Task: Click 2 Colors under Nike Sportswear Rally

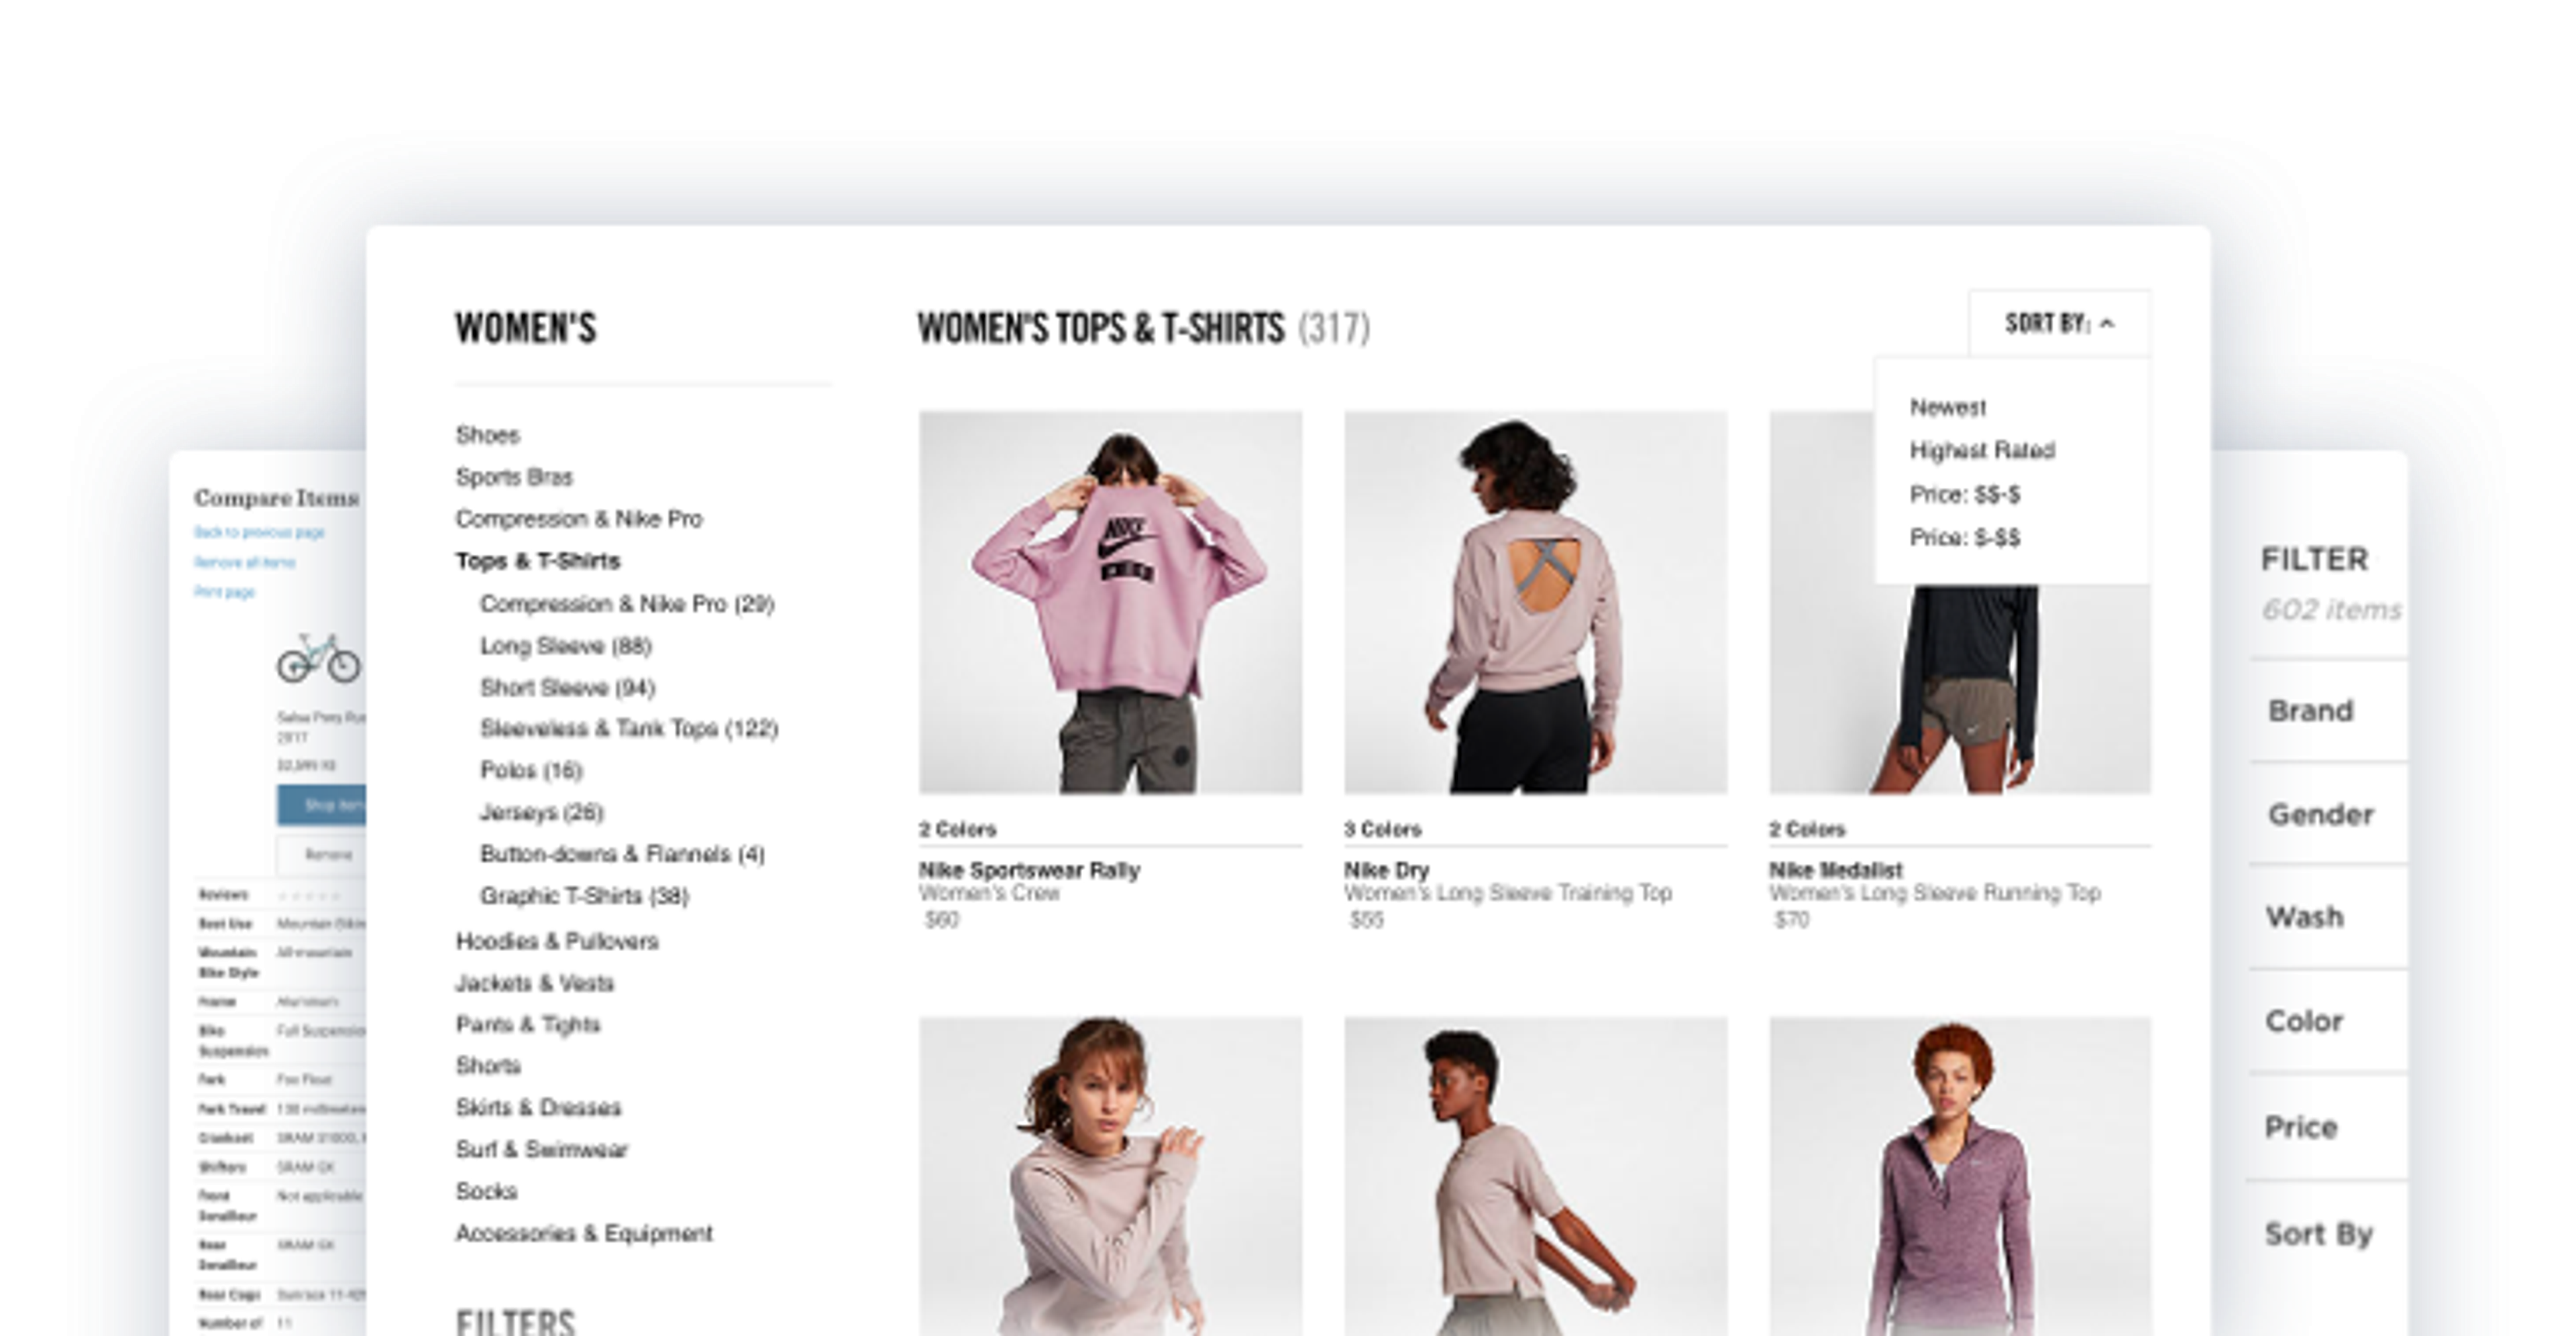Action: click(957, 829)
